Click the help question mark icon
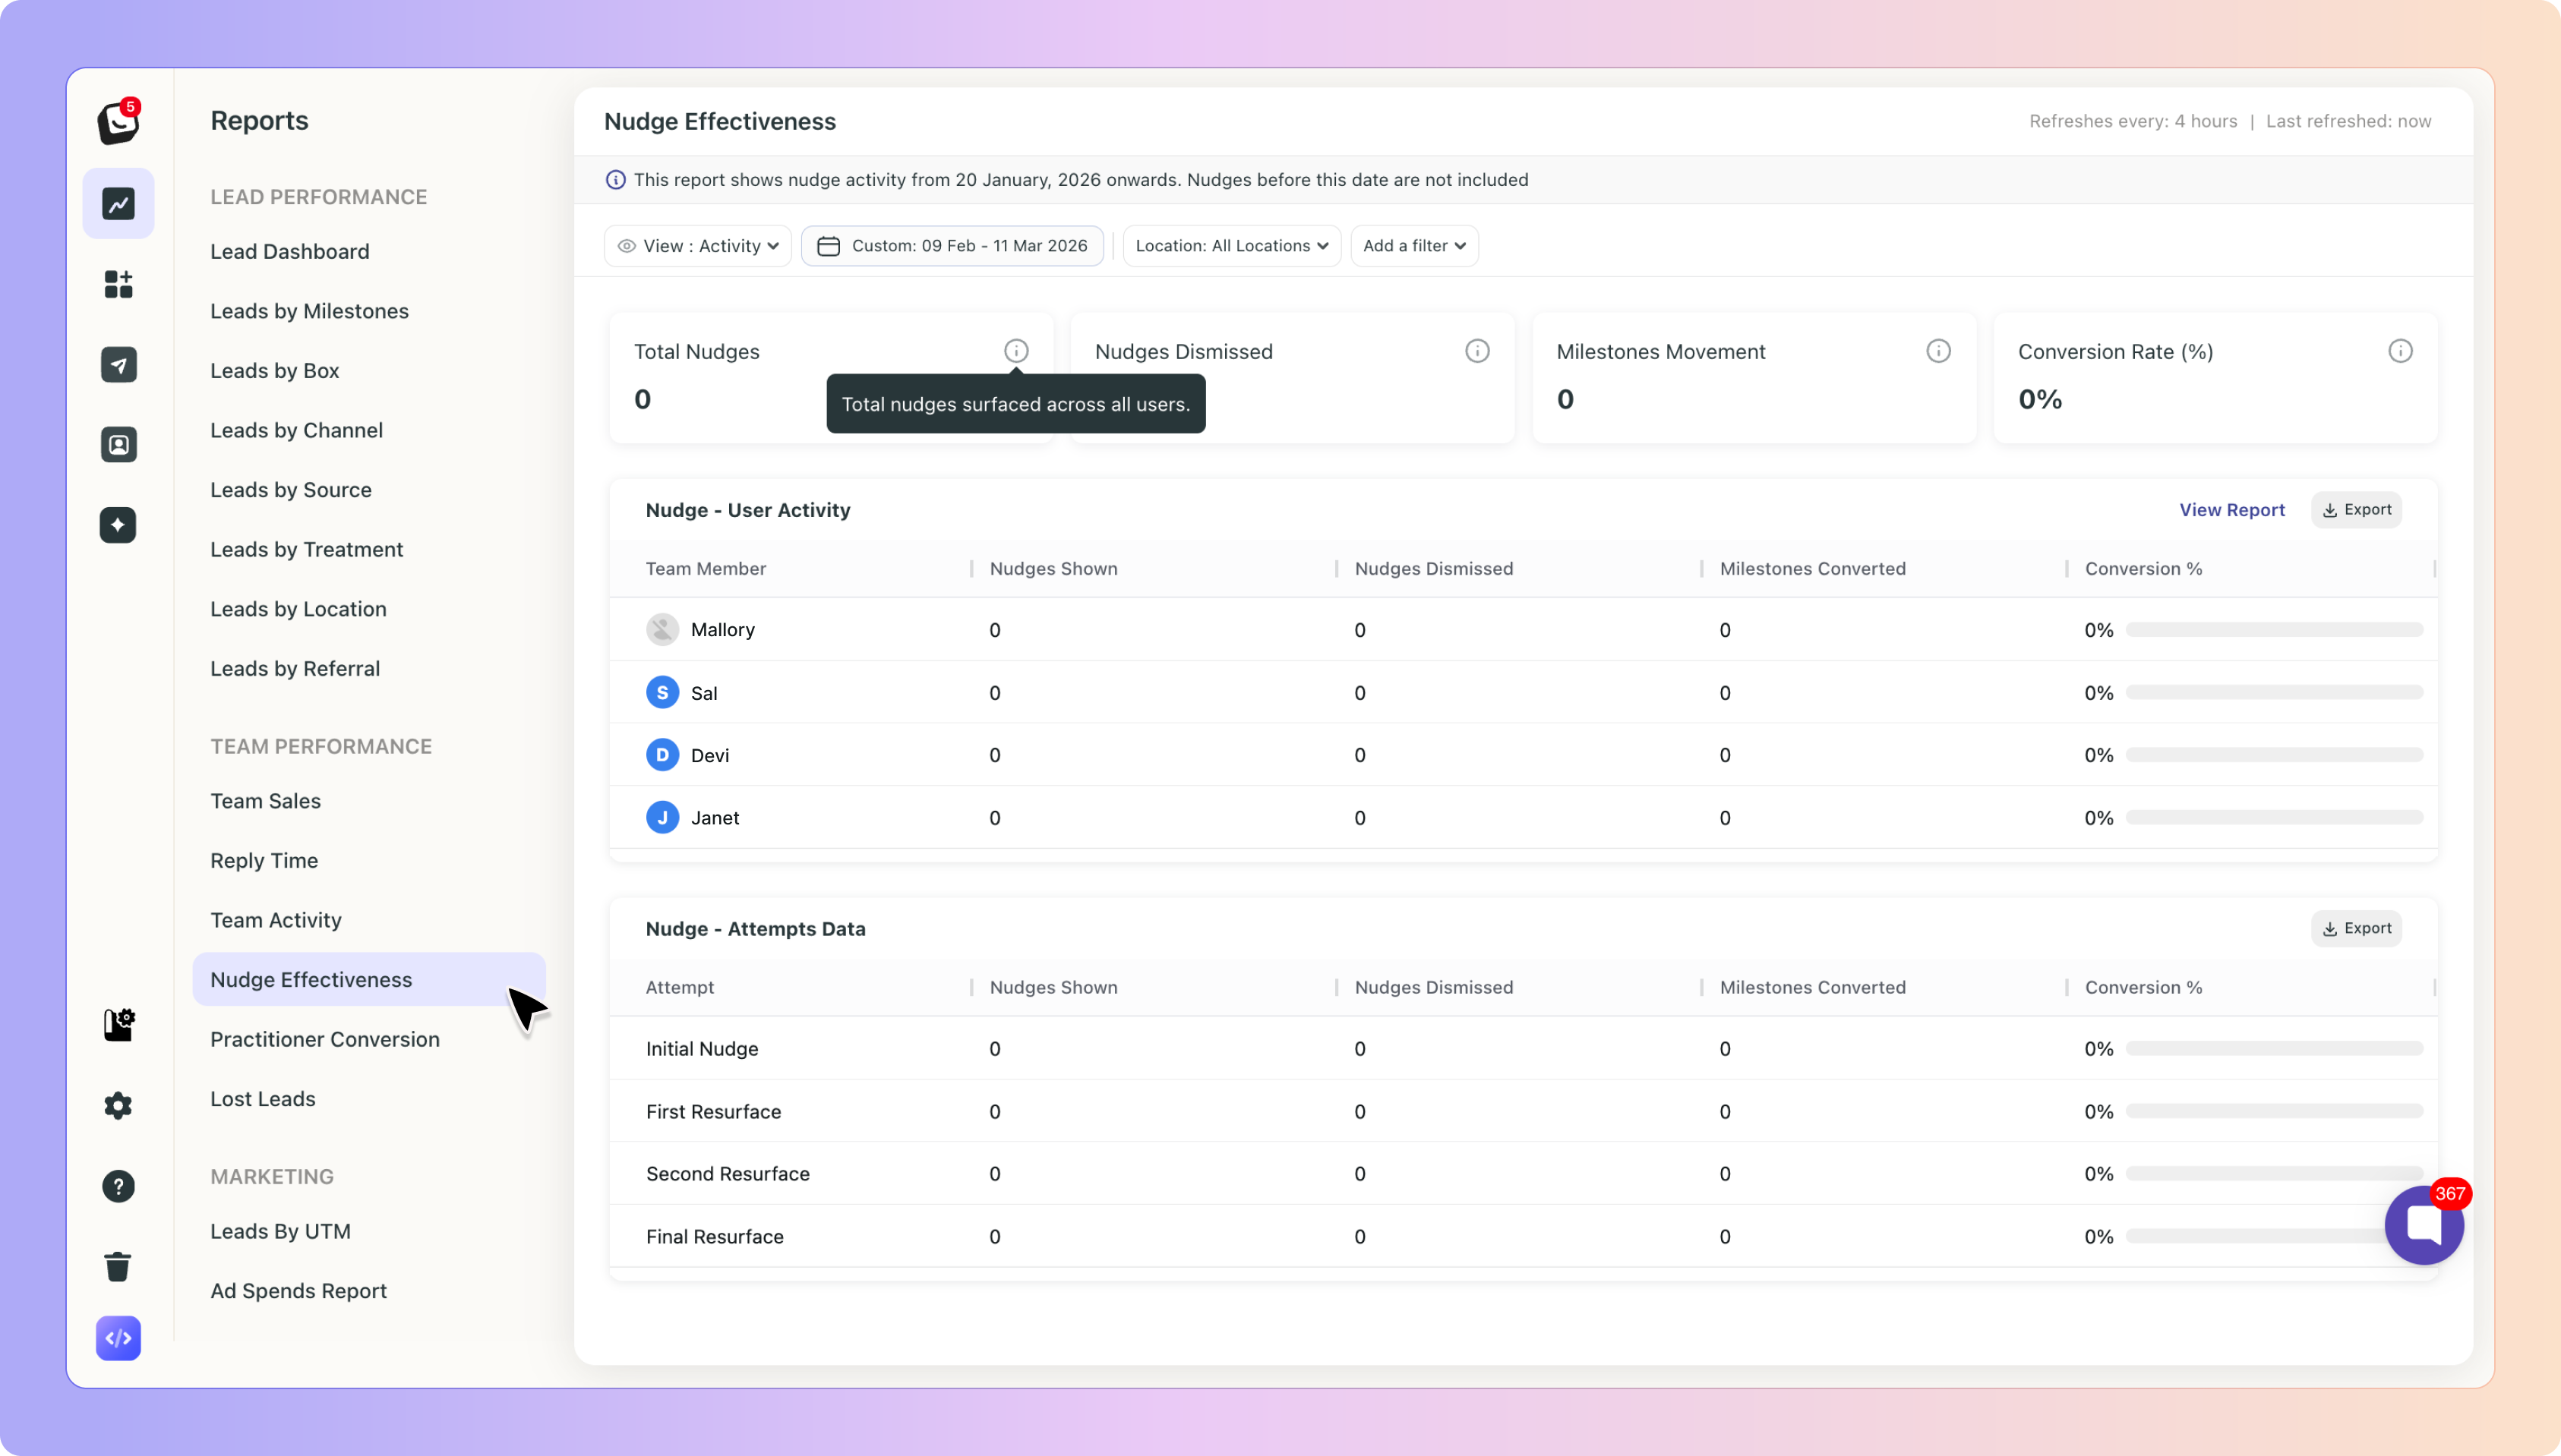This screenshot has height=1456, width=2561. pyautogui.click(x=118, y=1186)
